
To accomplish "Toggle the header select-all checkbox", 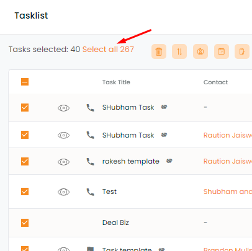I will coord(25,82).
